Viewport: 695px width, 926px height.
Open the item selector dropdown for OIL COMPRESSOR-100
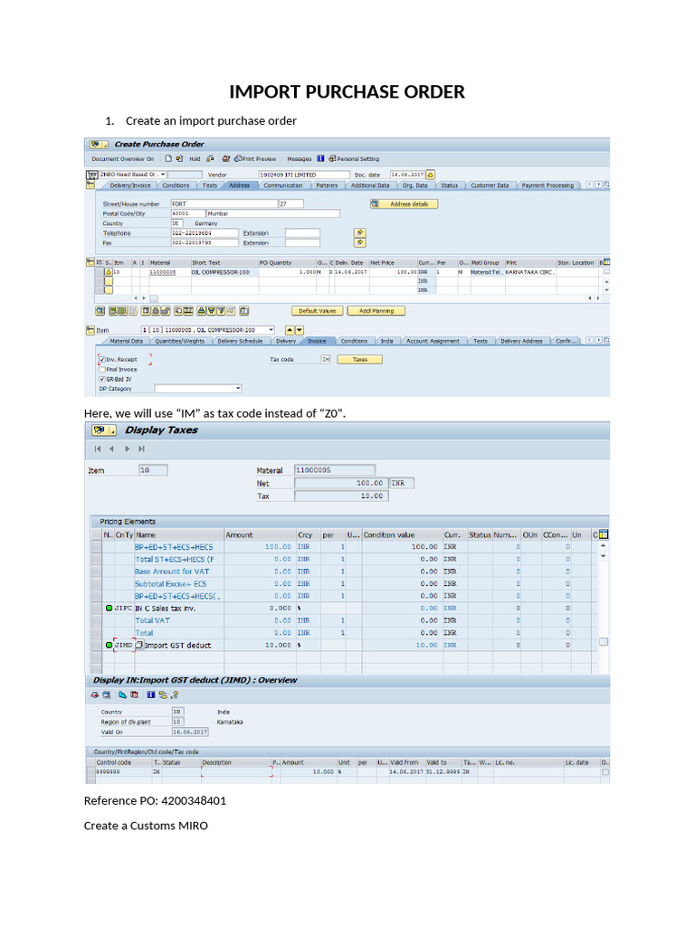click(271, 330)
